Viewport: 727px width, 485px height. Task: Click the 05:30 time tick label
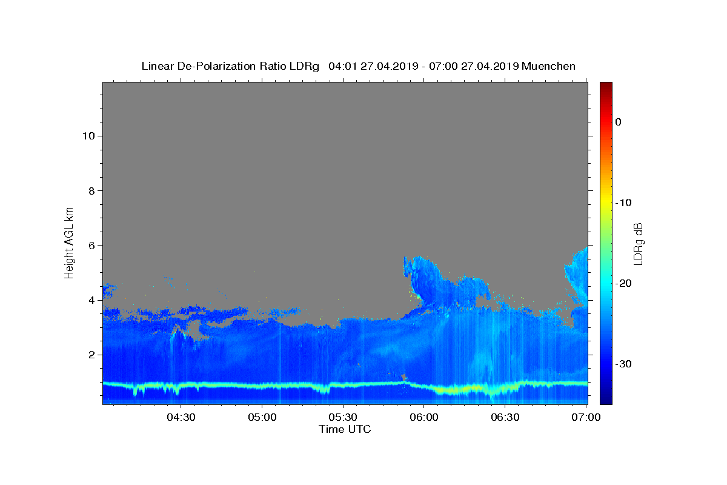[x=343, y=417]
